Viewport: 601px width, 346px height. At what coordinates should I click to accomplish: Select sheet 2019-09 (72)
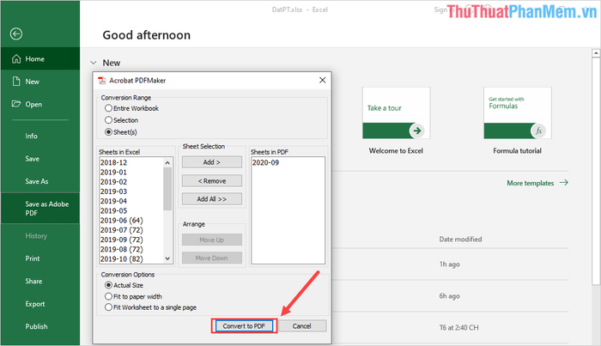pos(131,240)
